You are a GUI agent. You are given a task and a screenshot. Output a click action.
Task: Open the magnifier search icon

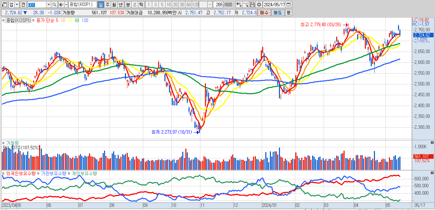click(x=54, y=5)
